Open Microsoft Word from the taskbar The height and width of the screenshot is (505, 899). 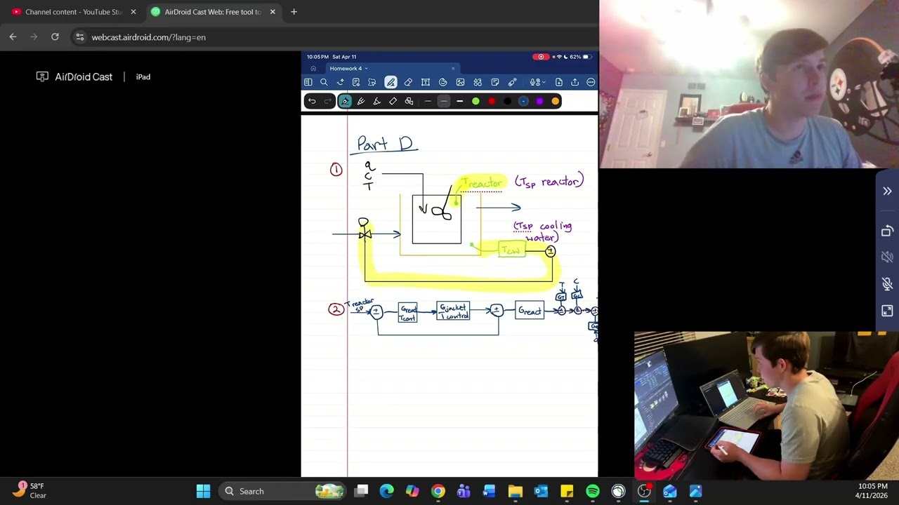coord(489,491)
